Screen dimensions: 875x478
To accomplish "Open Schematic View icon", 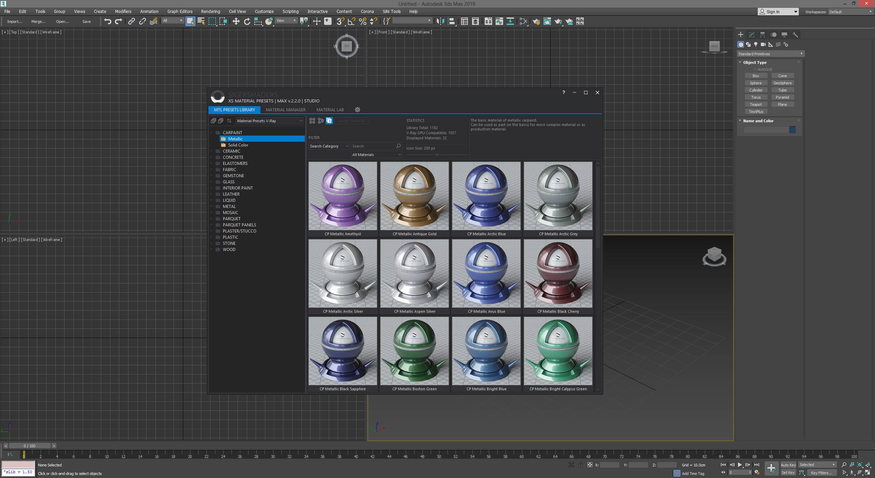I will pos(510,22).
